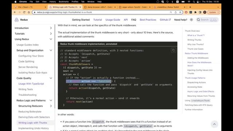Reload the page with refresh icon

(x=24, y=12)
